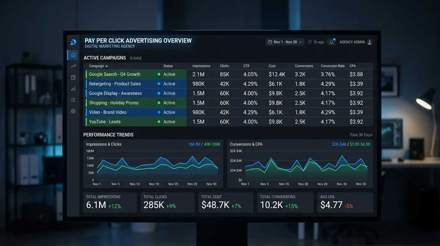The image size is (440, 246).
Task: Click the Impressions column header
Action: (201, 66)
